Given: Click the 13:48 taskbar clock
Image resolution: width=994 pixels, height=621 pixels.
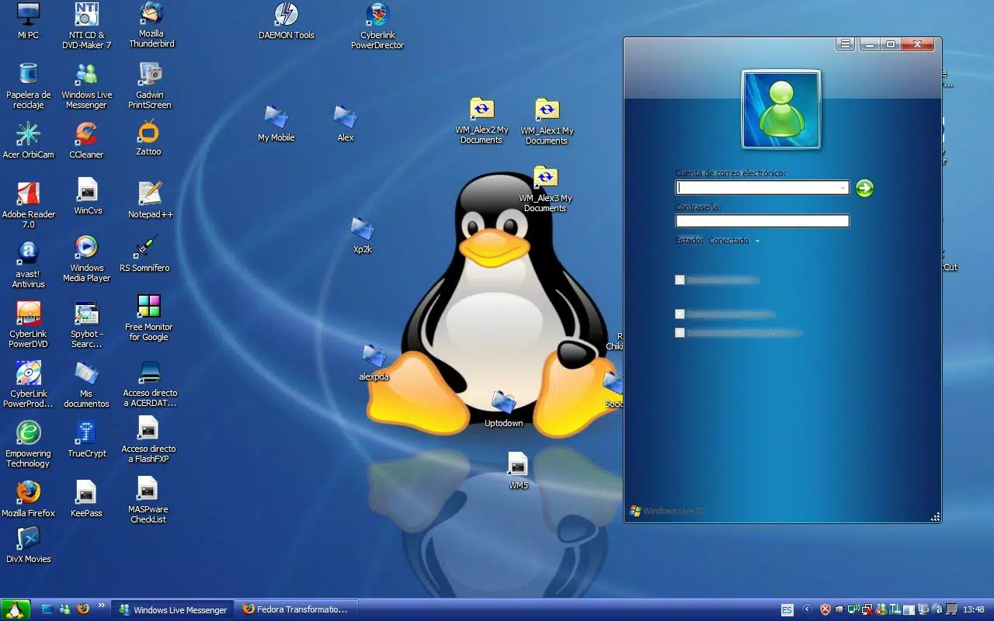Looking at the screenshot, I should [975, 610].
